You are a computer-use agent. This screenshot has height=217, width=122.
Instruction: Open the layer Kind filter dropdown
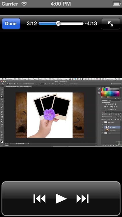(104, 114)
